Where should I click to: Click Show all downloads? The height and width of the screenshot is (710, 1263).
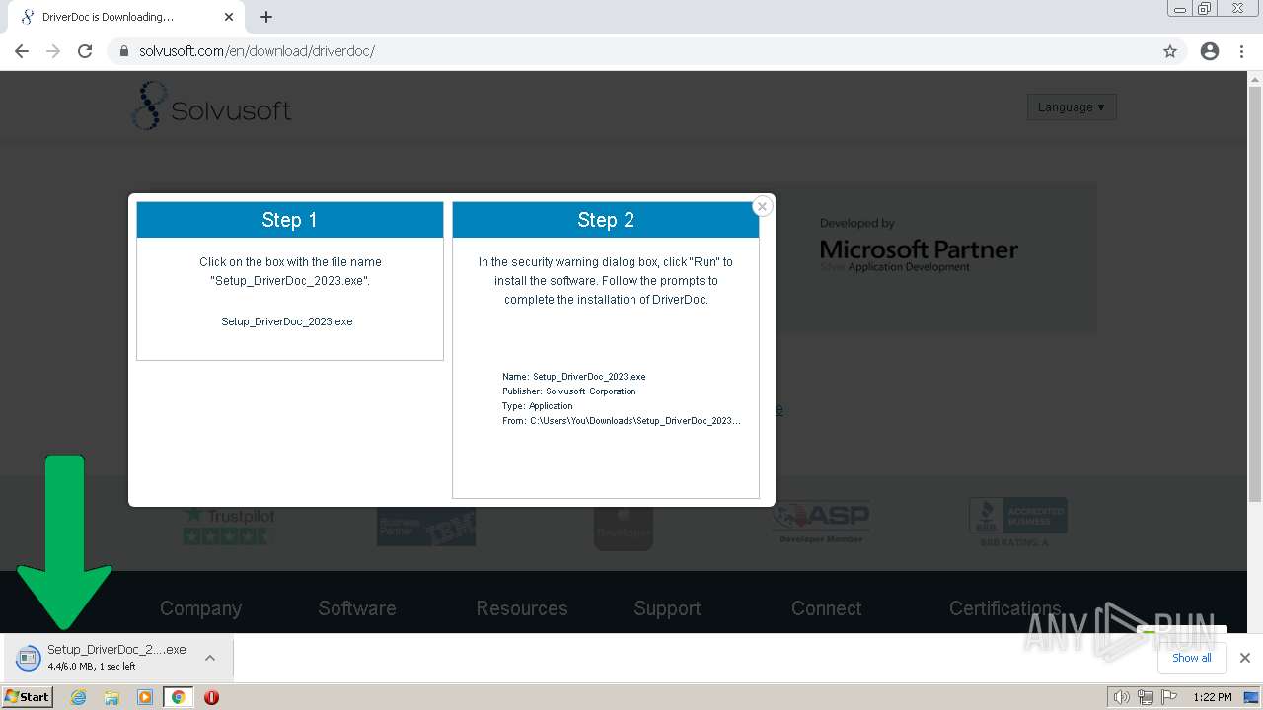1192,658
